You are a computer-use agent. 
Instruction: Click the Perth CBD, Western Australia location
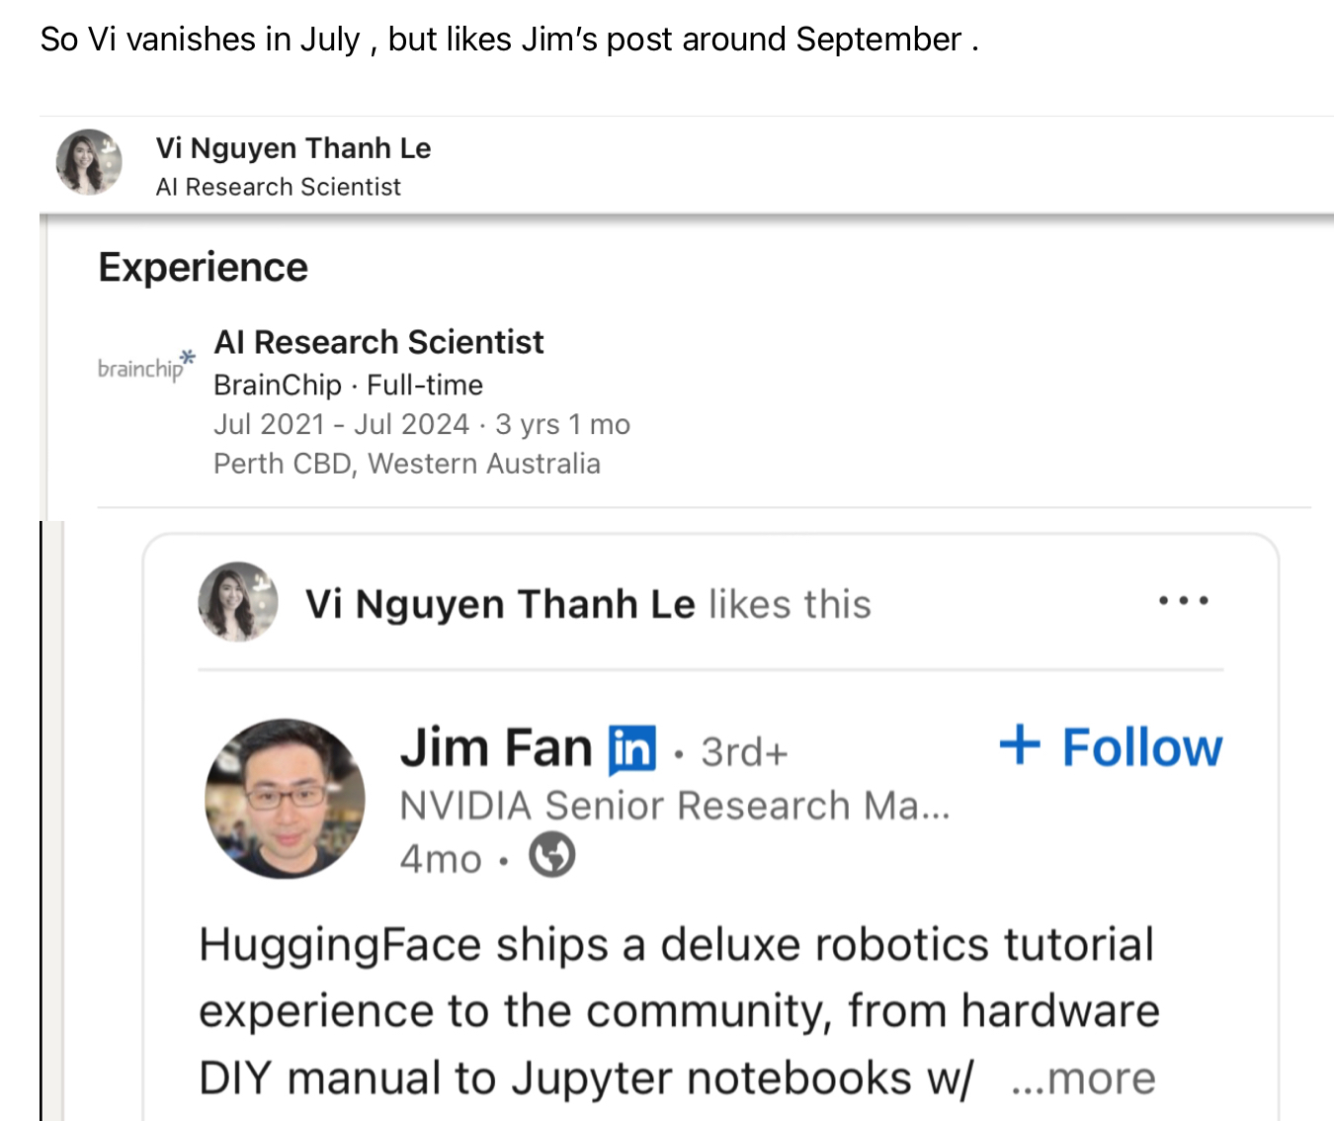(x=407, y=464)
